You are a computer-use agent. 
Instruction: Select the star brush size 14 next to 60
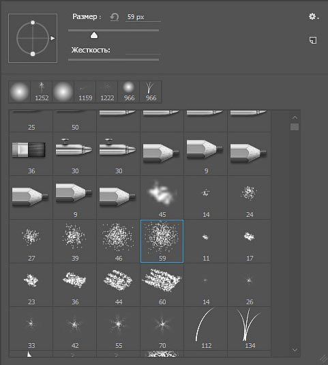pos(206,285)
